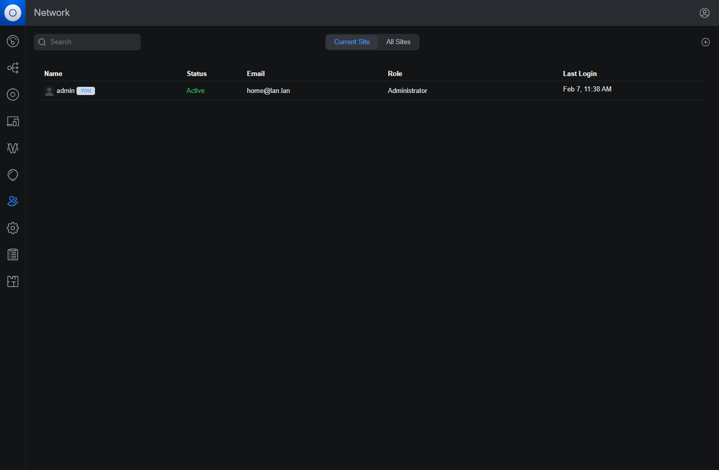Viewport: 719px width, 470px height.
Task: Switch to the All Sites tab
Action: pyautogui.click(x=399, y=42)
